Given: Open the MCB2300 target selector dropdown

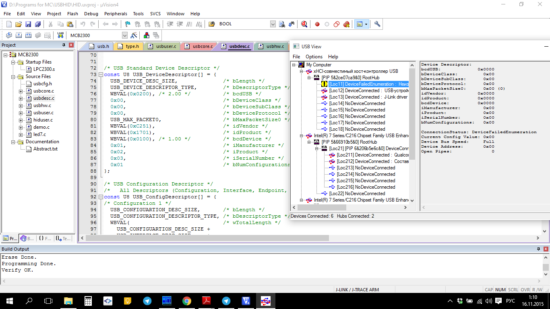Looking at the screenshot, I should click(x=124, y=35).
